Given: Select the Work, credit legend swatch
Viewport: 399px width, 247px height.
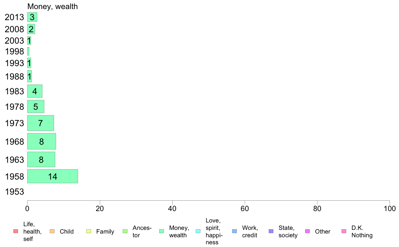Looking at the screenshot, I should point(234,231).
